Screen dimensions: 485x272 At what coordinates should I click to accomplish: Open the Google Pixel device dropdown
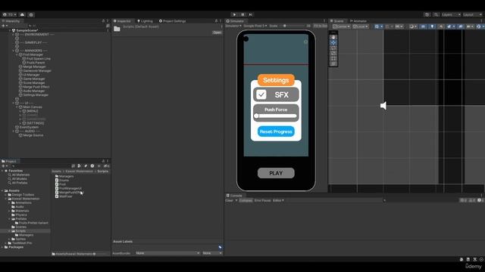255,26
